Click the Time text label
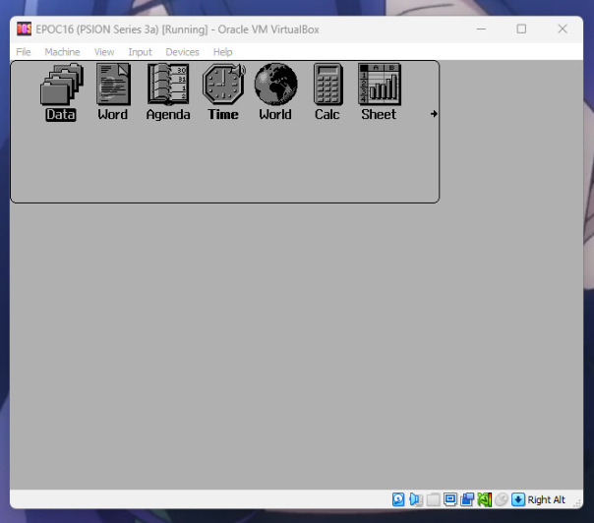The image size is (594, 523). 223,114
